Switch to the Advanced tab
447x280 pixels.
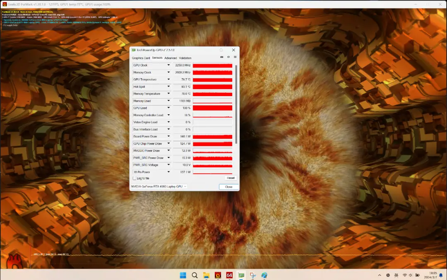171,58
